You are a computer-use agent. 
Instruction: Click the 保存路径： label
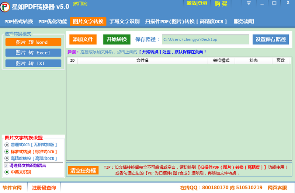point(147,39)
